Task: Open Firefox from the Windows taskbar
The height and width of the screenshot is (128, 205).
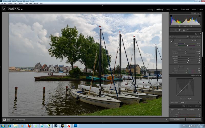Action: [29, 126]
